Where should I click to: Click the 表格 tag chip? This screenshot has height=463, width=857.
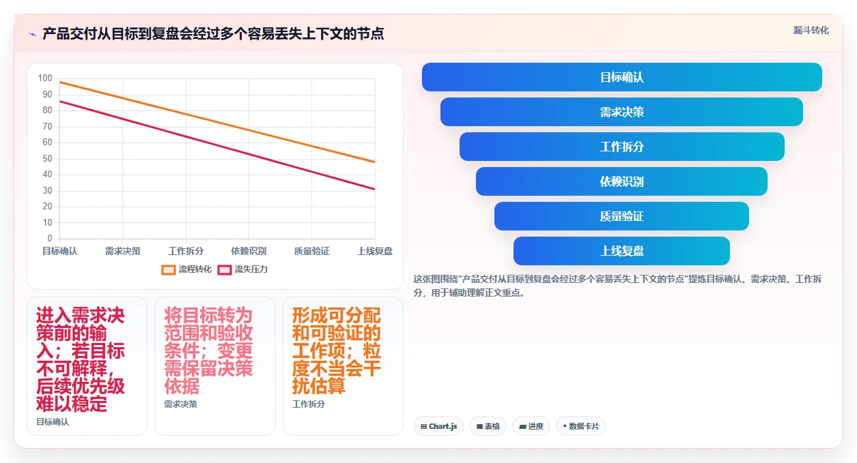pyautogui.click(x=488, y=426)
